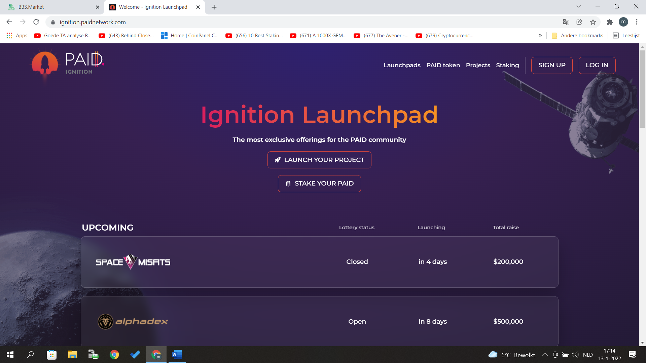Click the $200,000 total raise value
This screenshot has width=646, height=363.
508,262
